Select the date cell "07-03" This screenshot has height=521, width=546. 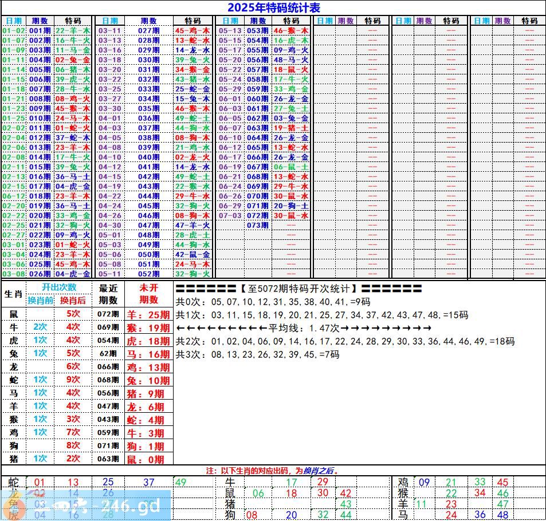click(230, 215)
